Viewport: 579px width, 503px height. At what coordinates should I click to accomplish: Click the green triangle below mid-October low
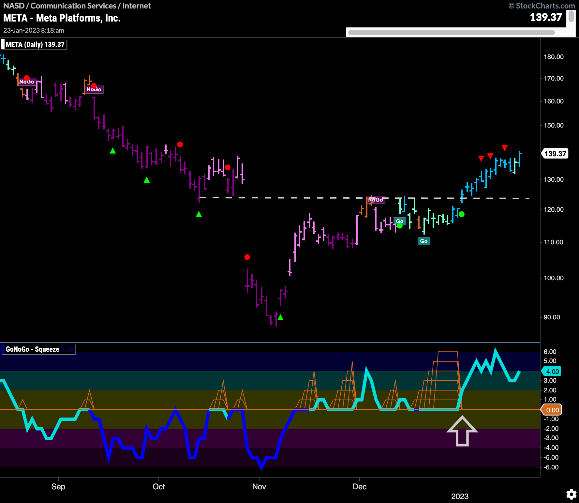(x=199, y=214)
